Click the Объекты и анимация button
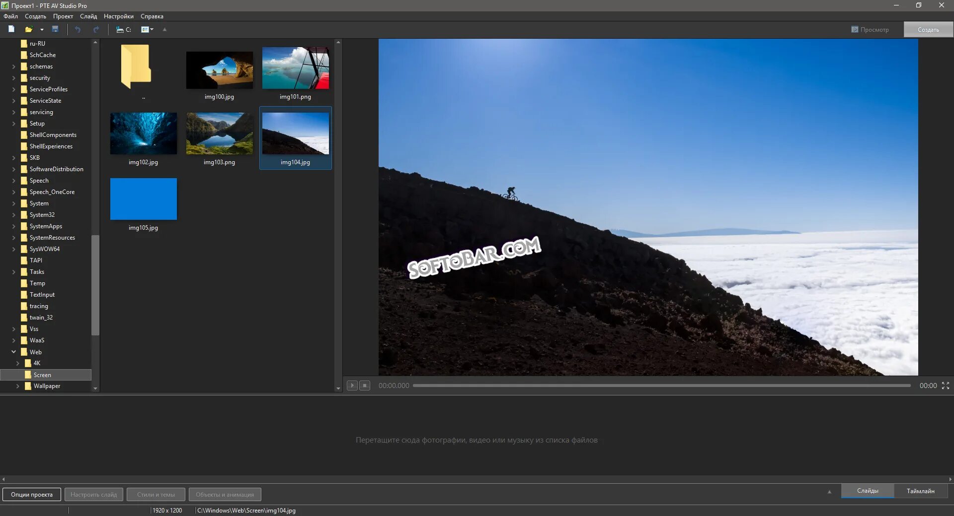954x516 pixels. 225,495
